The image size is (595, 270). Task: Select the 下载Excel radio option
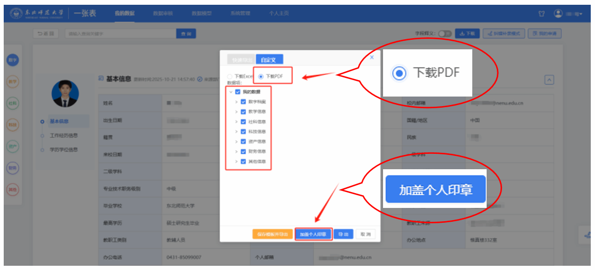coord(229,76)
